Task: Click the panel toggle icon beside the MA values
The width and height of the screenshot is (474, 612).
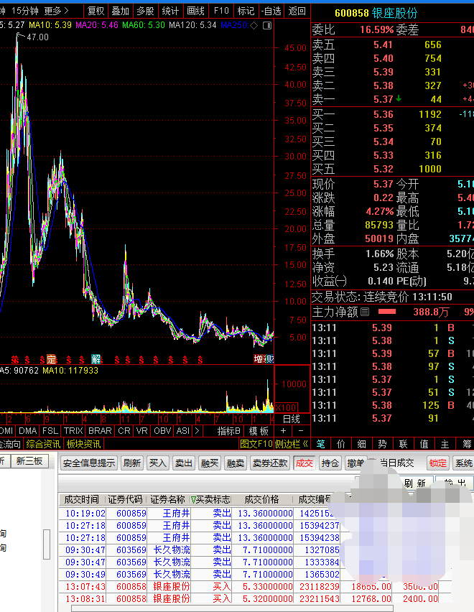Action: tap(267, 25)
